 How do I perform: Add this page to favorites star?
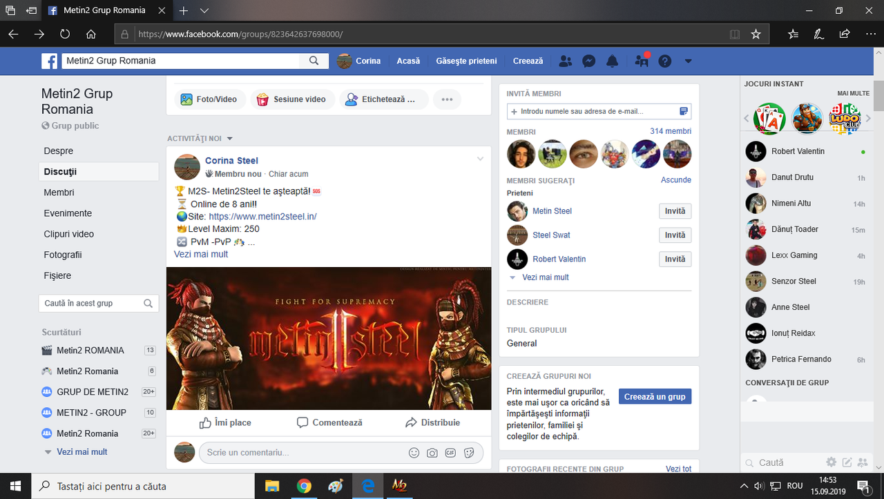click(x=756, y=34)
